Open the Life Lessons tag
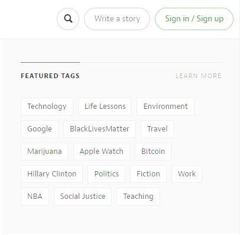Viewport: 240px width, 235px height. click(x=105, y=107)
